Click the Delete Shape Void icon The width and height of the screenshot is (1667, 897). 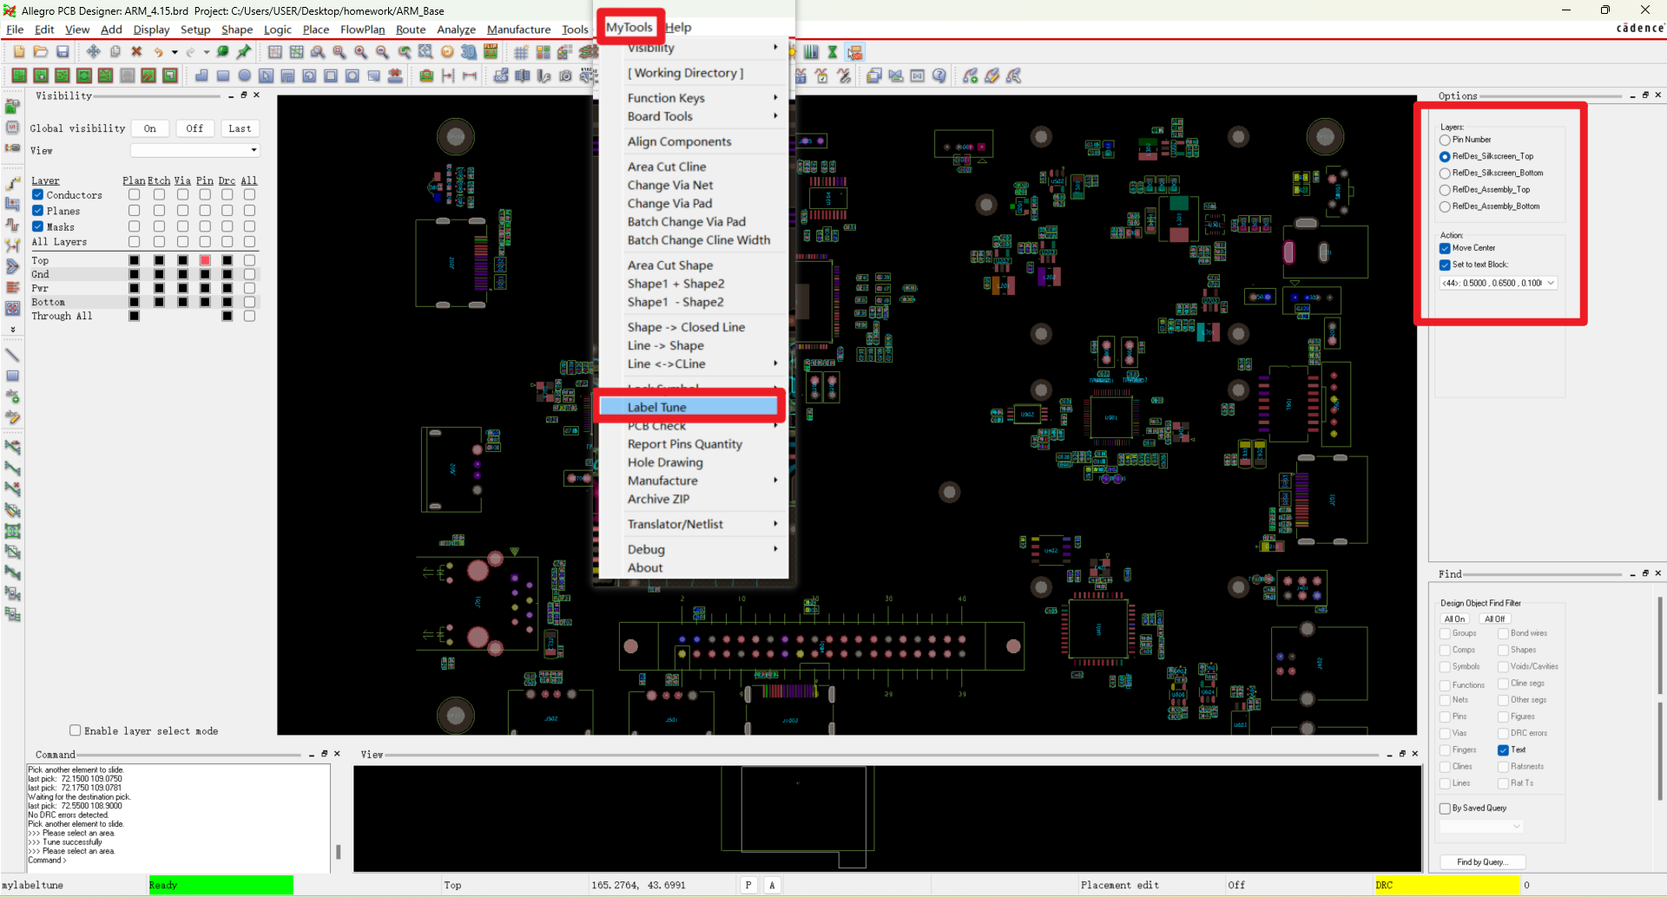tap(395, 76)
